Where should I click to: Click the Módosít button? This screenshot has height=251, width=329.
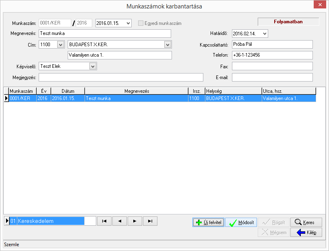(x=241, y=222)
